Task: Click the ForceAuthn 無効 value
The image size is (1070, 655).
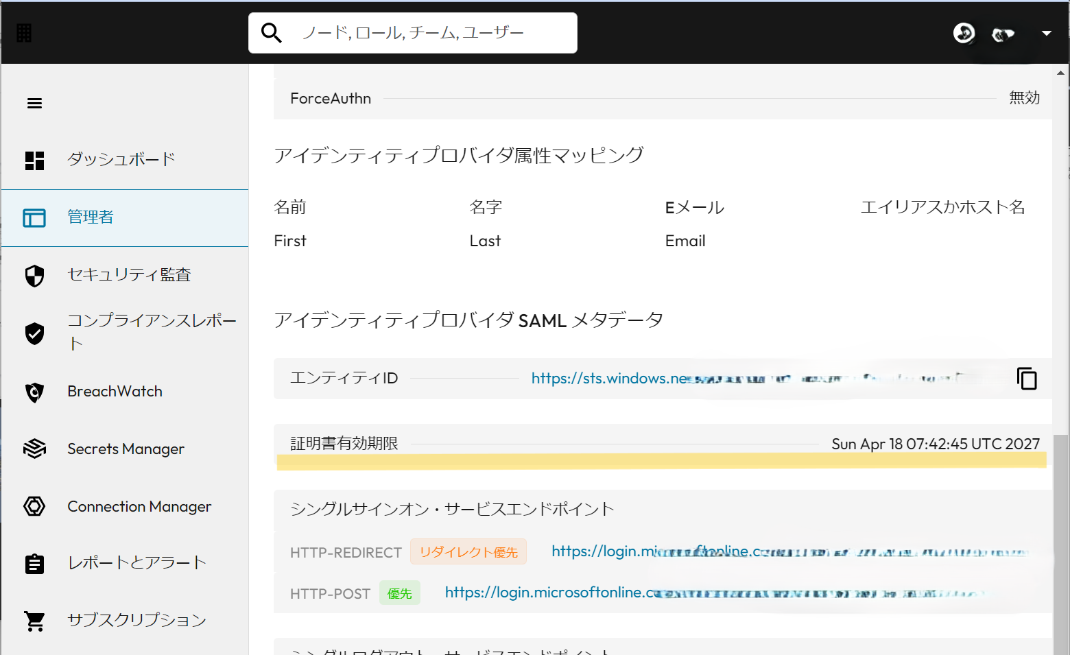Action: pos(1024,98)
